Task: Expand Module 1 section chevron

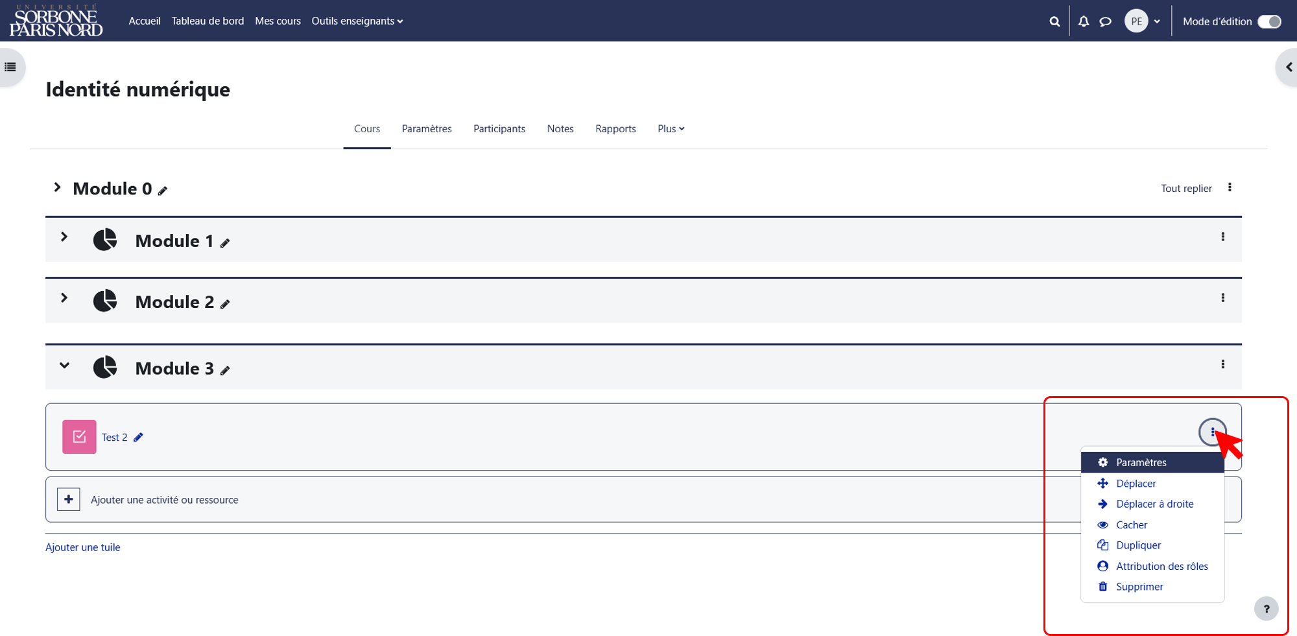Action: [64, 237]
